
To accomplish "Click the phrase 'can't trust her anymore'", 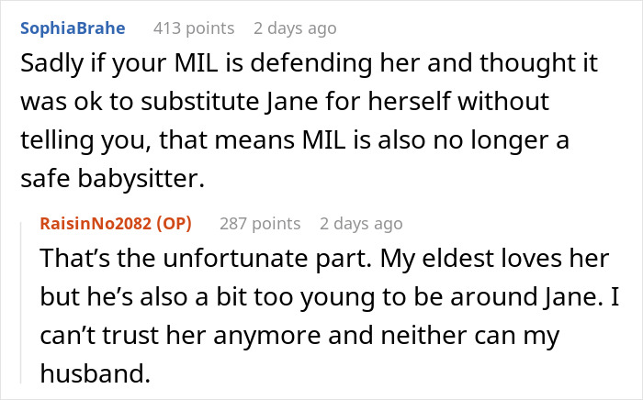I will pos(165,336).
